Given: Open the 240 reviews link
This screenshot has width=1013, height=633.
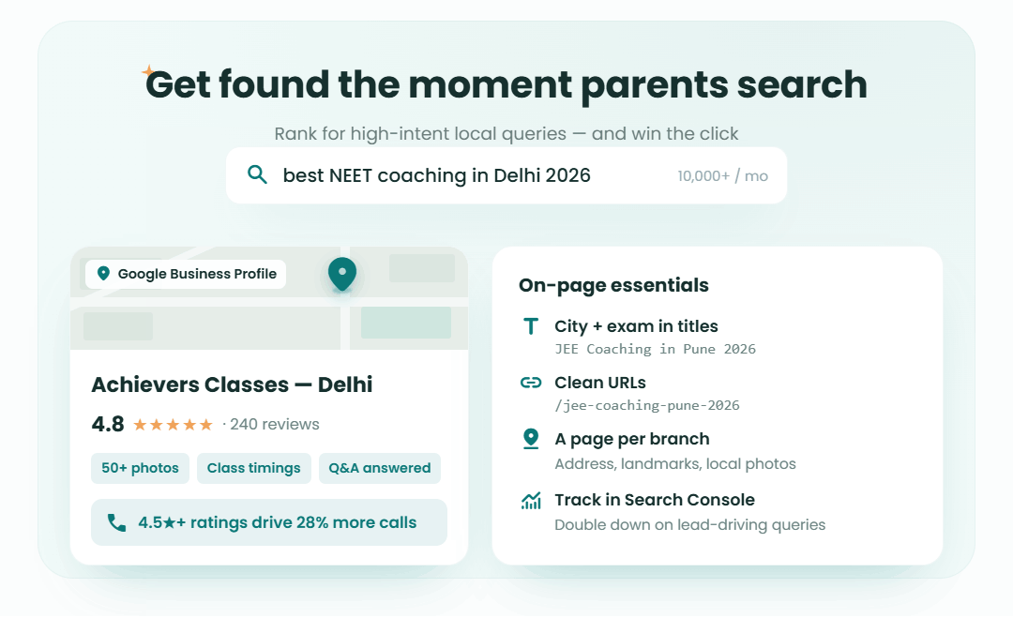Looking at the screenshot, I should (x=275, y=425).
